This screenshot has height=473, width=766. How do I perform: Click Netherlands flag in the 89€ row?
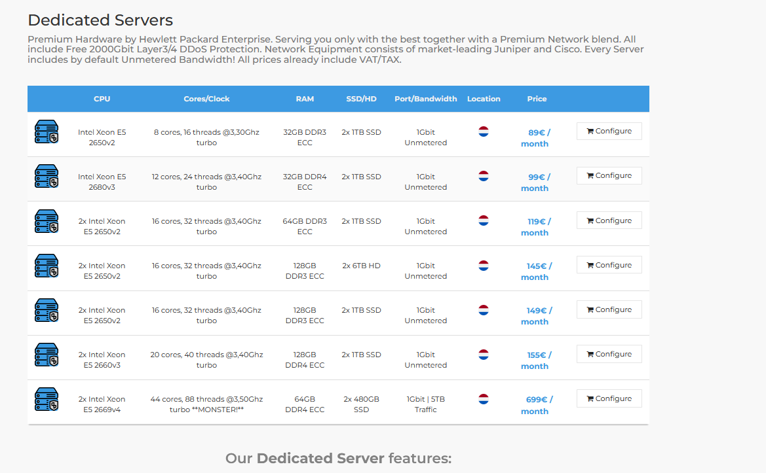tap(484, 131)
